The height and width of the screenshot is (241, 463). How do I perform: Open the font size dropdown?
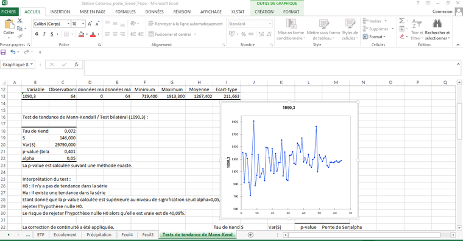pos(83,24)
